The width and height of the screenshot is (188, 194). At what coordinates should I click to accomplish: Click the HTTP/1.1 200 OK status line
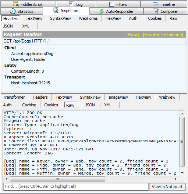point(23,113)
